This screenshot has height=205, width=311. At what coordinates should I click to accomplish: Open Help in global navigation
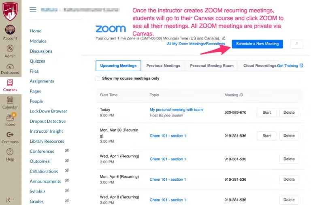(x=10, y=155)
